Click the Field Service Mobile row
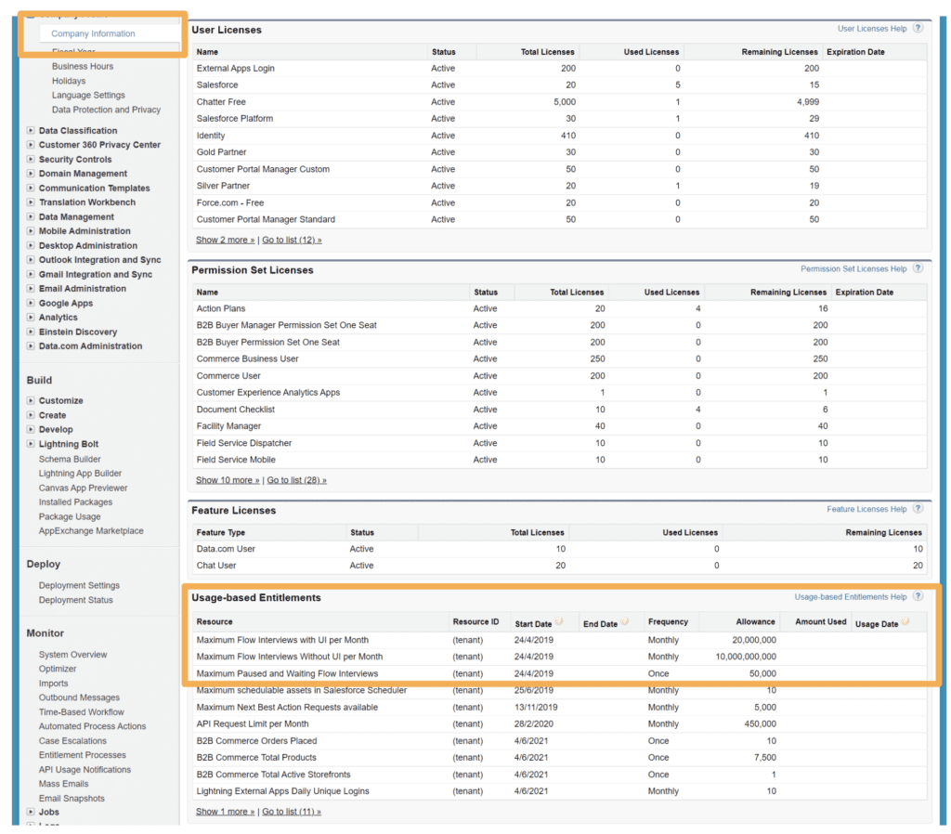The image size is (951, 834). tap(559, 460)
